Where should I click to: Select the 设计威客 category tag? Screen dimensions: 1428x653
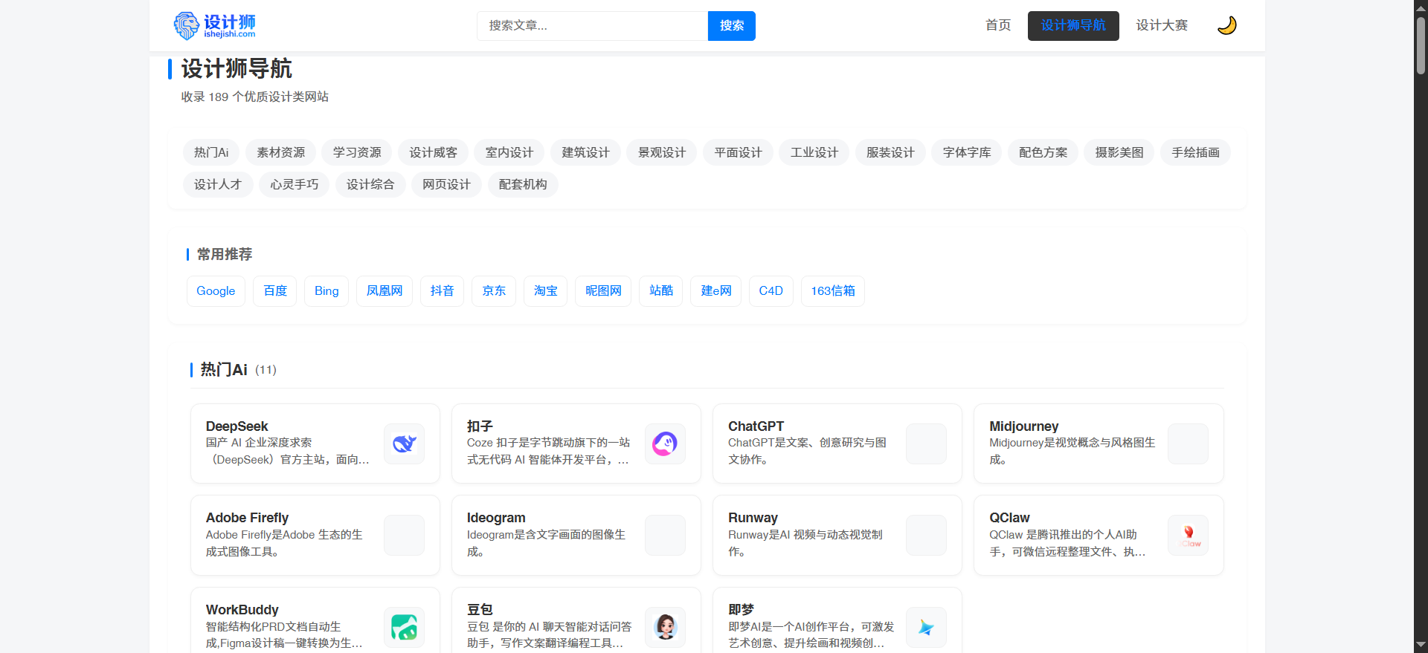coord(434,152)
